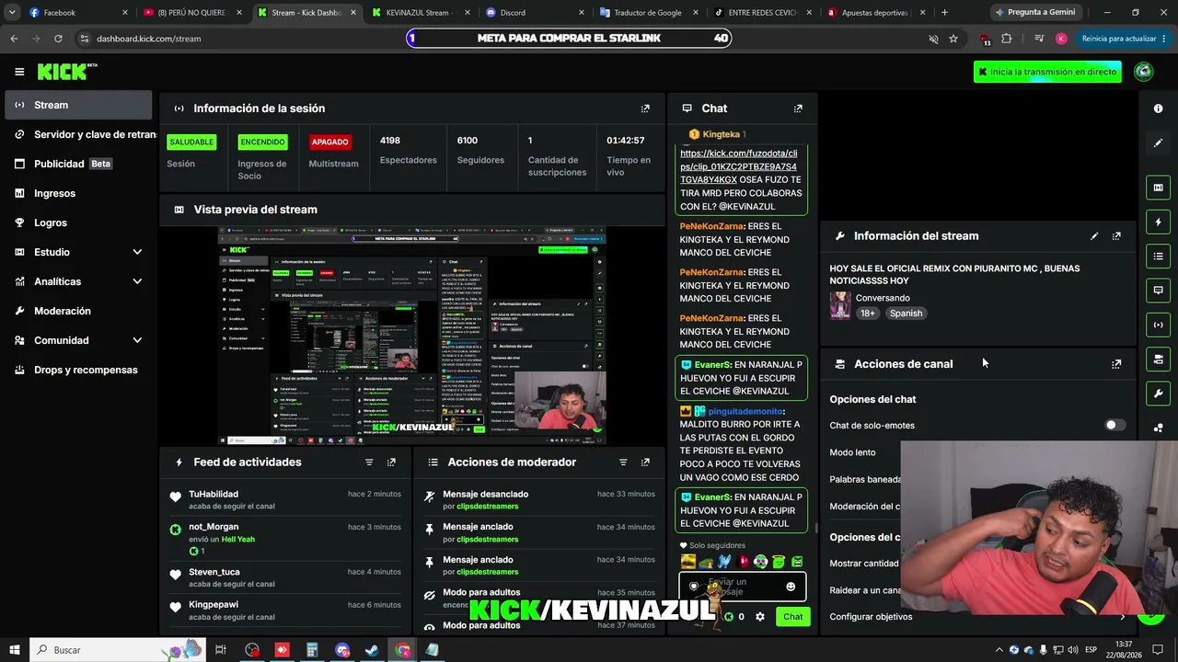Open Servidor y clave de retransmisión
Viewport: 1178px width, 662px height.
coord(78,134)
